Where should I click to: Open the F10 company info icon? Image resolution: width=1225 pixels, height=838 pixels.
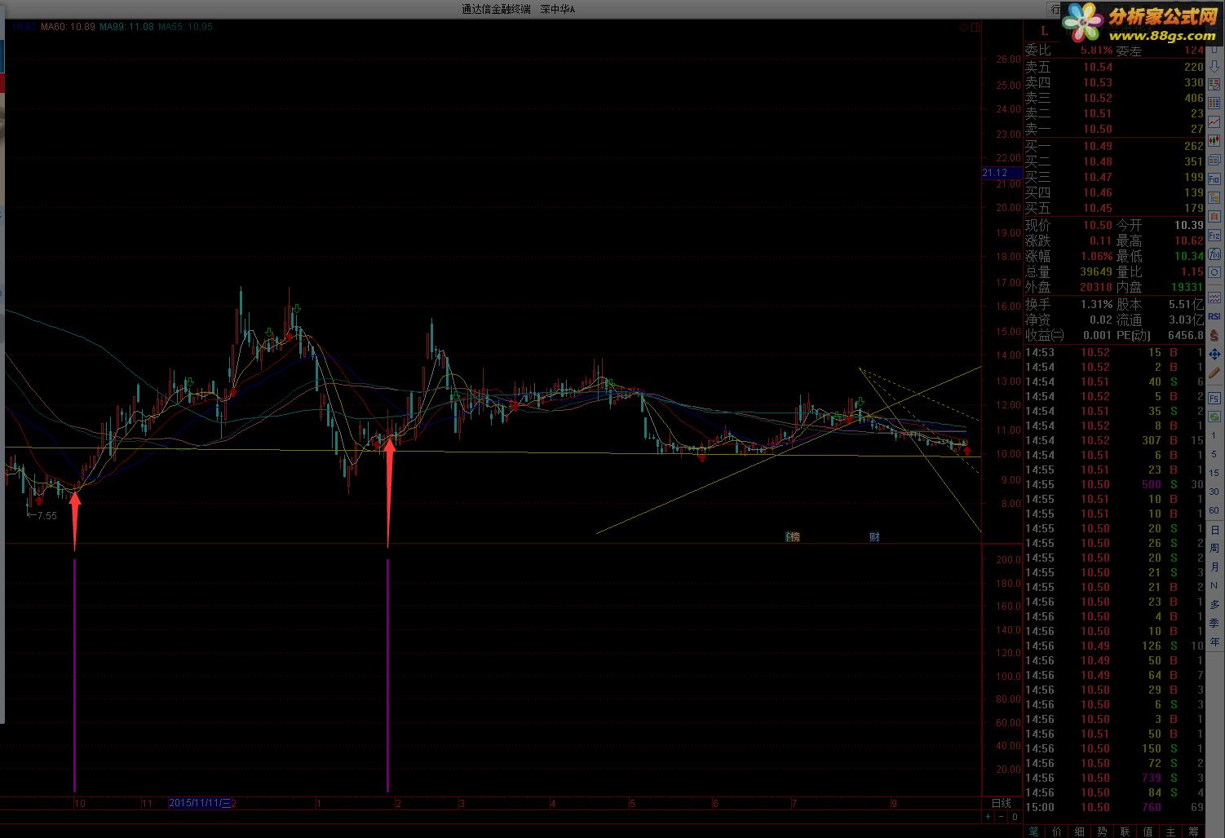coord(1214,179)
